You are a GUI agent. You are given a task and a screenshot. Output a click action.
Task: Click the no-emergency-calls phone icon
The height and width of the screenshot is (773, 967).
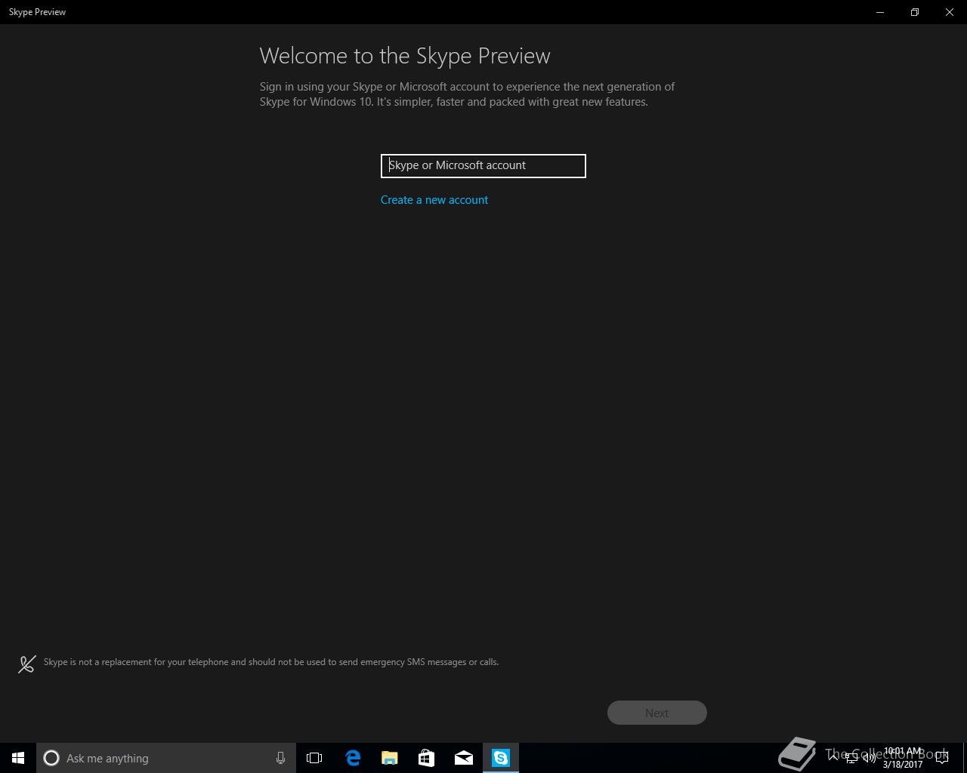click(x=27, y=664)
